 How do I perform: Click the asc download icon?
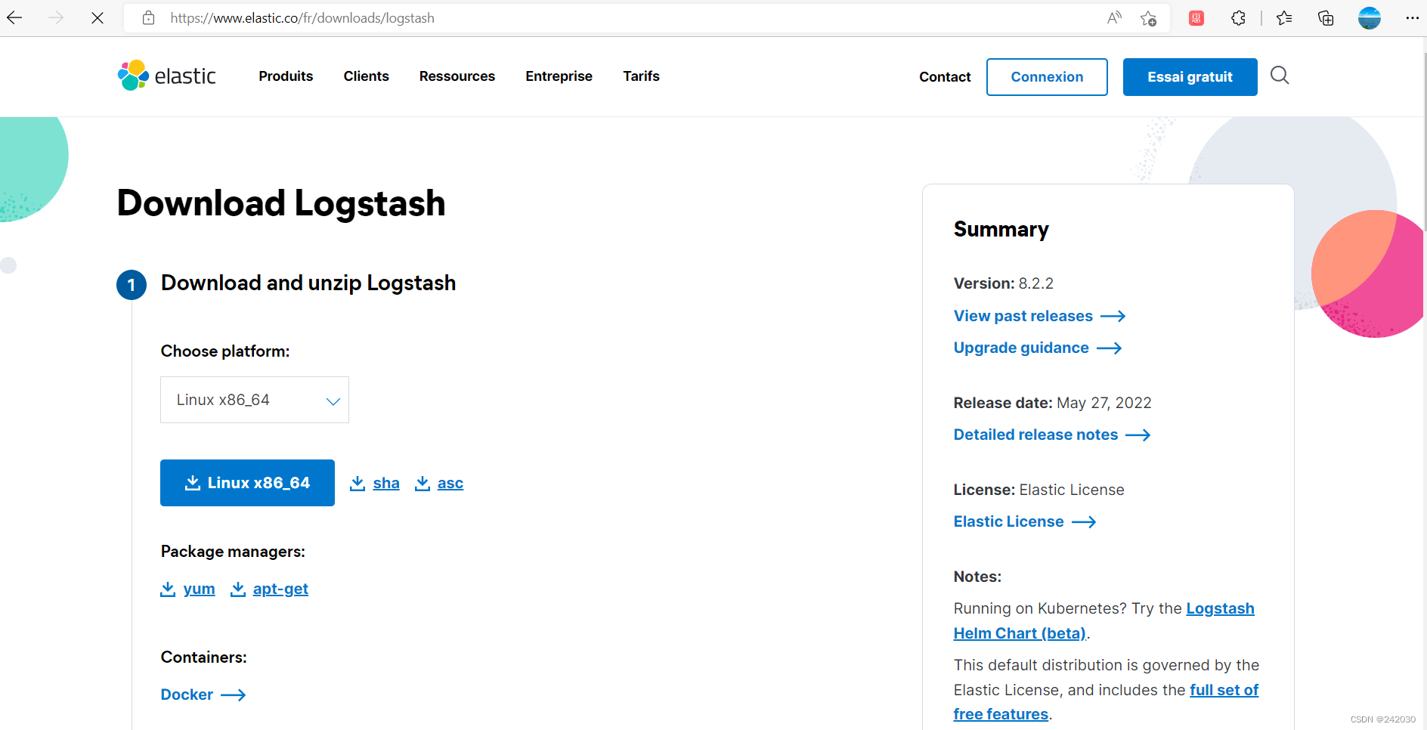423,483
